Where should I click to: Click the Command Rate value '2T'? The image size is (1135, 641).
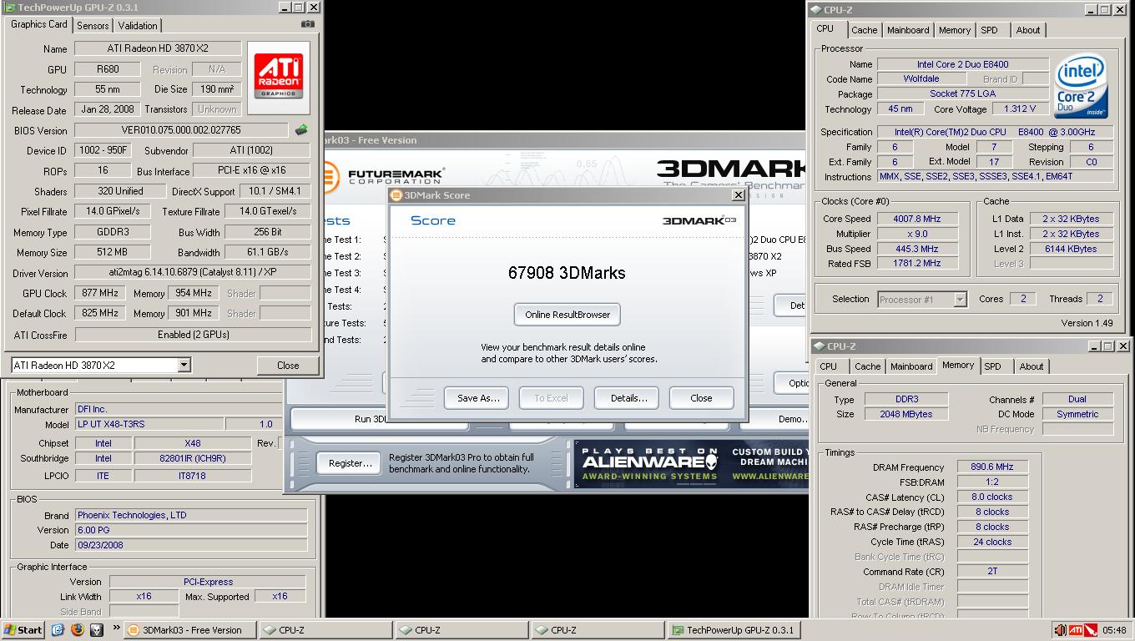click(992, 572)
